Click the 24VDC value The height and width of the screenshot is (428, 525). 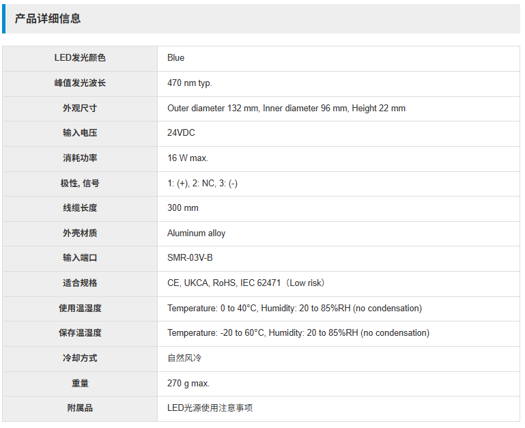click(181, 133)
